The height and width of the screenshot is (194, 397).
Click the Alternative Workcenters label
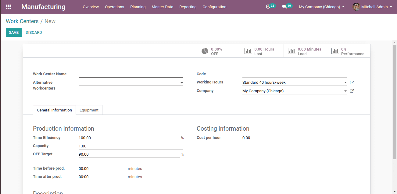[44, 85]
